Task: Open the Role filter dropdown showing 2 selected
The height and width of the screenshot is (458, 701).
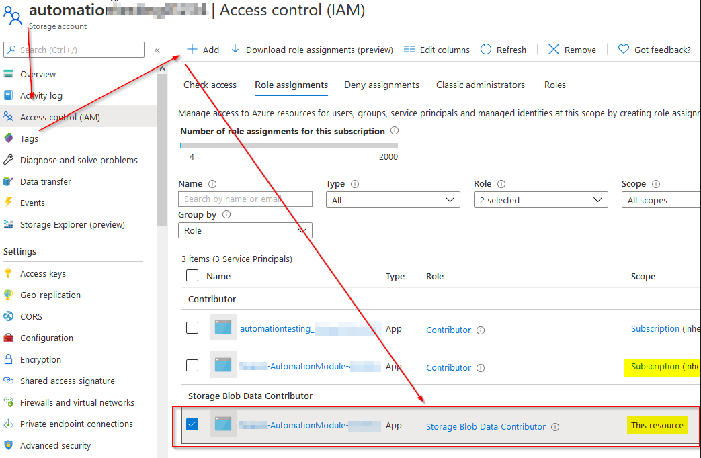Action: 541,199
